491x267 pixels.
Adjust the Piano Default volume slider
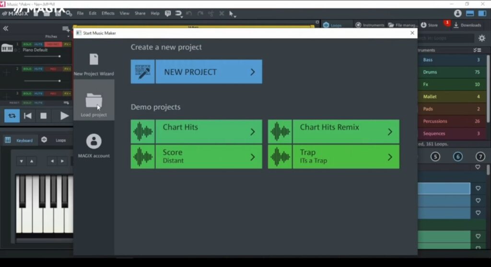coord(42,57)
